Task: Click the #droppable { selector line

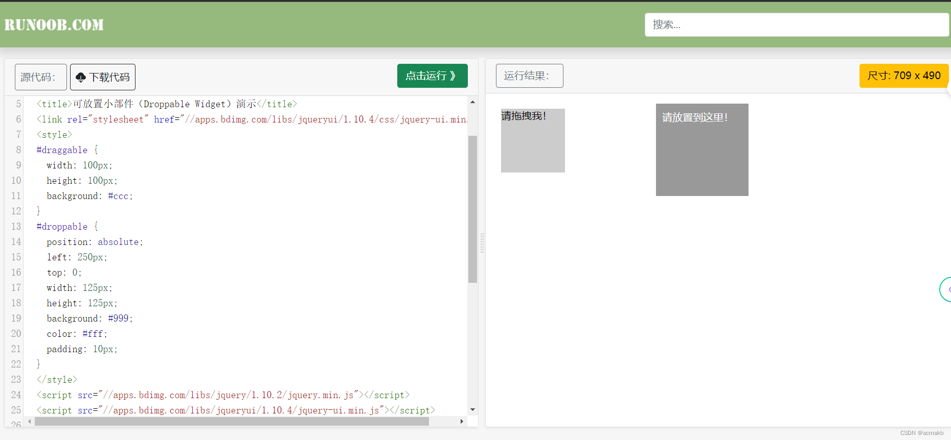Action: coord(67,226)
